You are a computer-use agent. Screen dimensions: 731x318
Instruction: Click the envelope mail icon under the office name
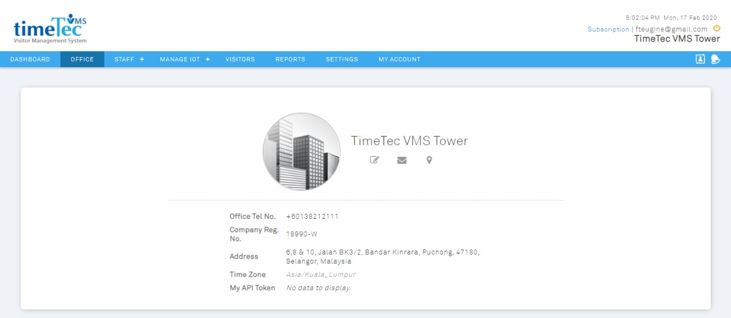(402, 160)
